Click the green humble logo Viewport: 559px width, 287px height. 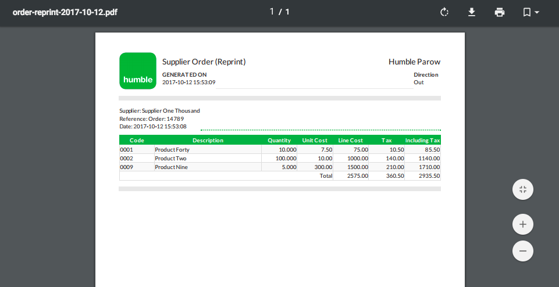click(x=138, y=71)
